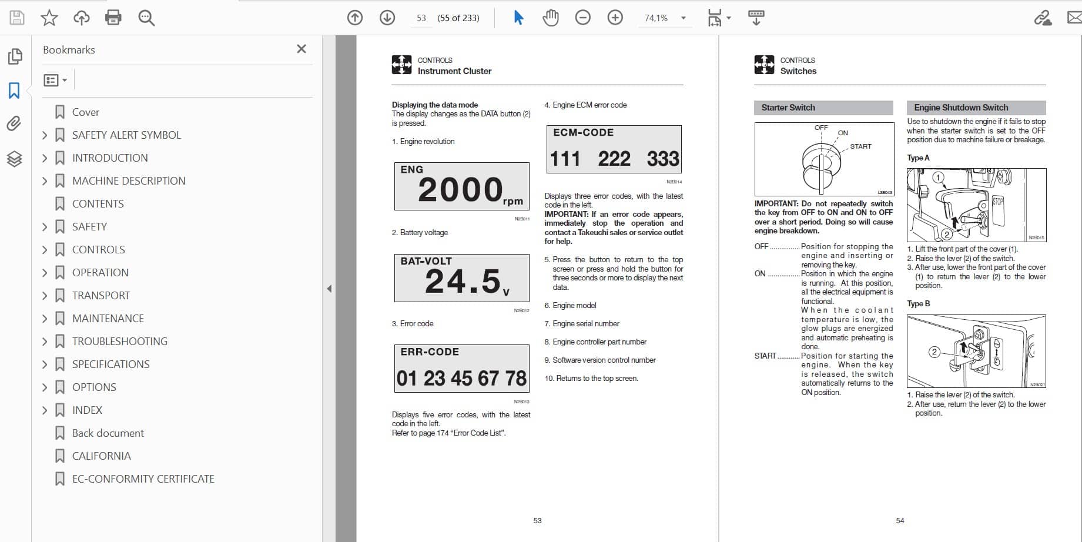Screen dimensions: 1082x542
Task: Expand the OPTIONS bookmark
Action: tap(45, 387)
